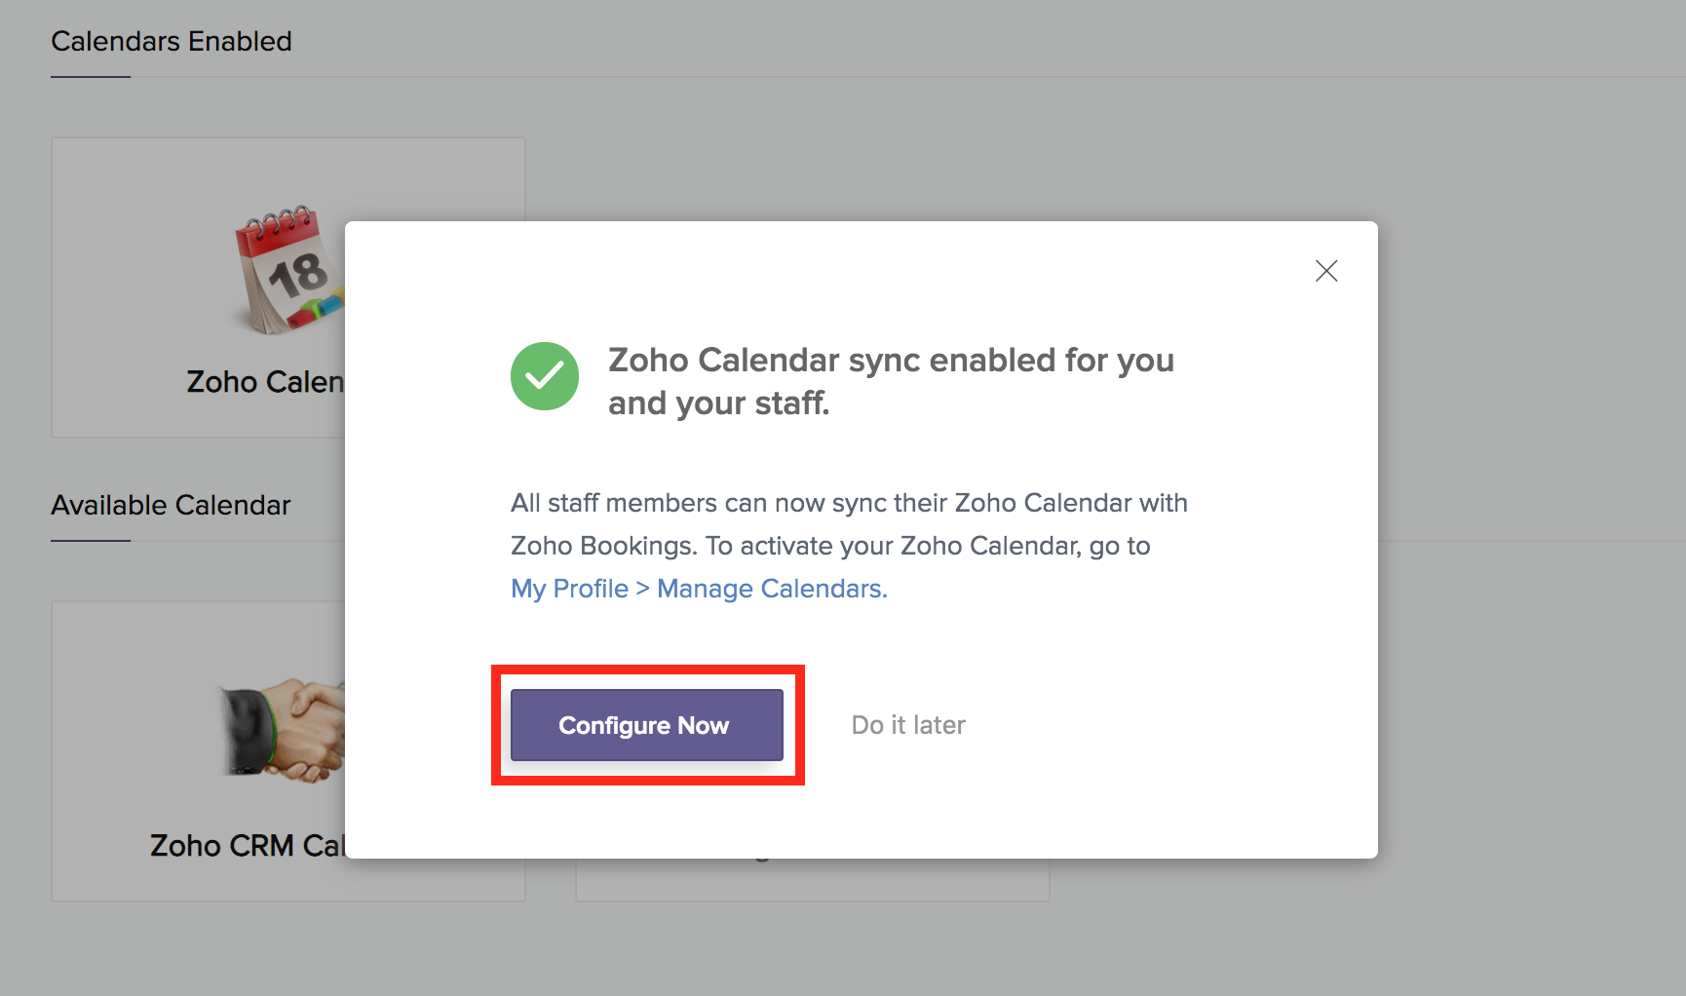Click the 'Zoho Bookings. To activate' text line
The width and height of the screenshot is (1686, 996).
(830, 546)
